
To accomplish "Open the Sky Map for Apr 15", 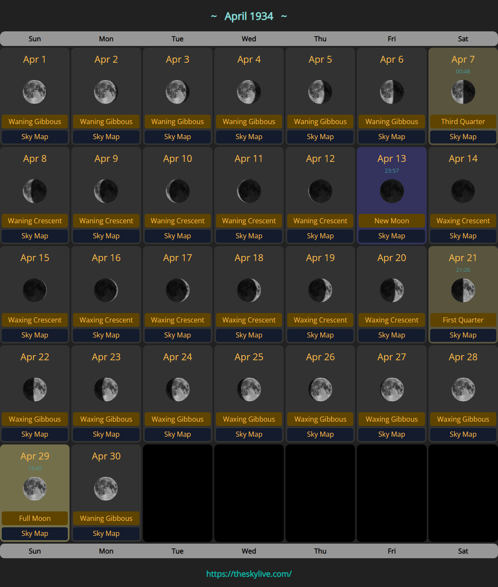I will click(x=35, y=335).
